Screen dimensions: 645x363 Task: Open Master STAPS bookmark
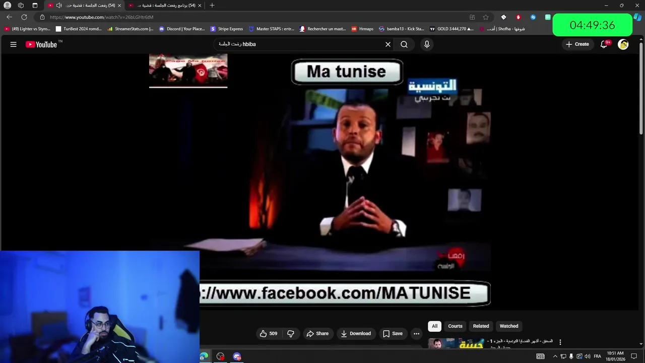(x=272, y=29)
